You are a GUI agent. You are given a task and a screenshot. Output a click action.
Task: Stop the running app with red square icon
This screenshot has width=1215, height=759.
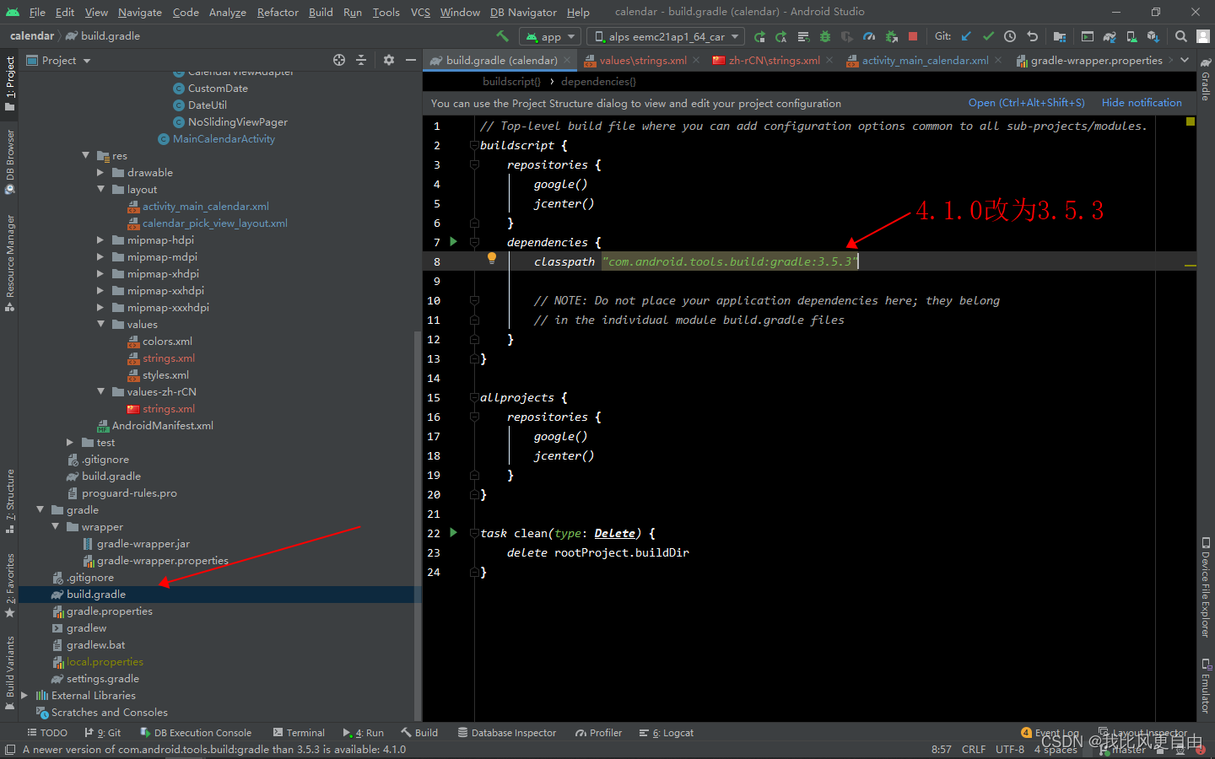click(913, 36)
